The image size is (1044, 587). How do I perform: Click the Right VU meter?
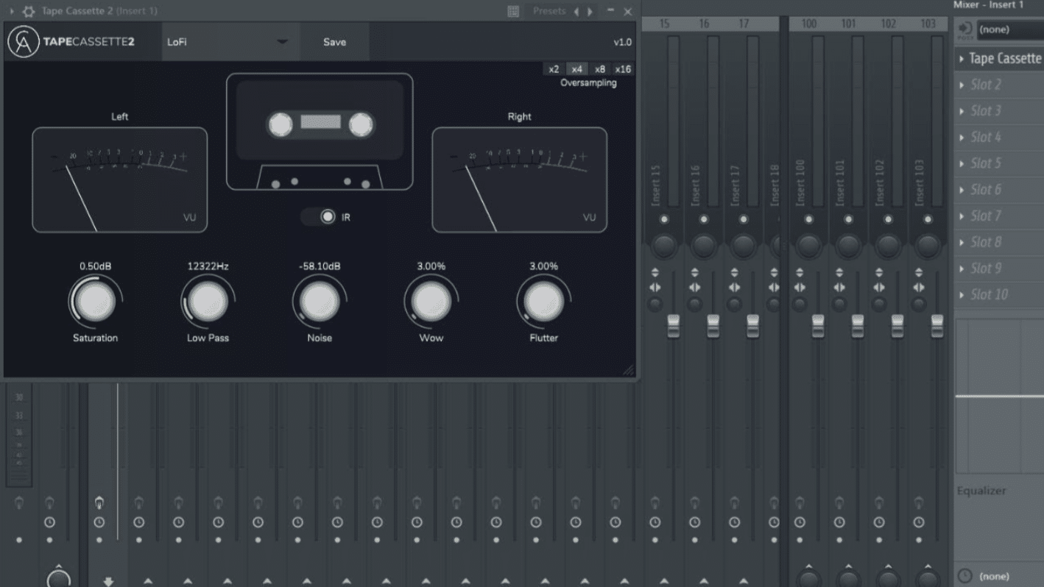pos(520,179)
